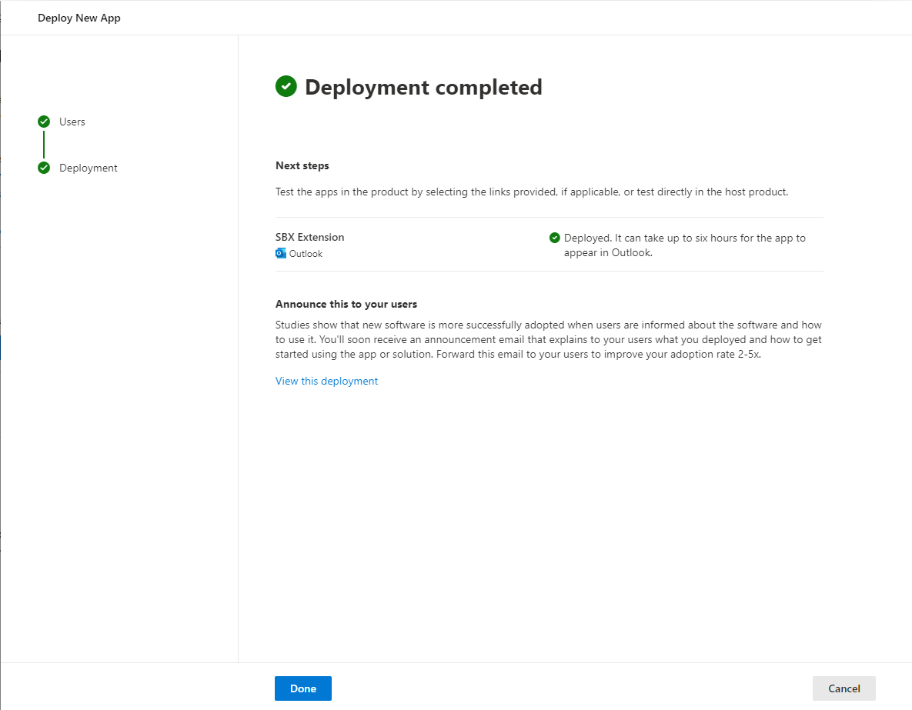Click the green checkmark beside Deployment step
Image resolution: width=912 pixels, height=710 pixels.
click(44, 168)
